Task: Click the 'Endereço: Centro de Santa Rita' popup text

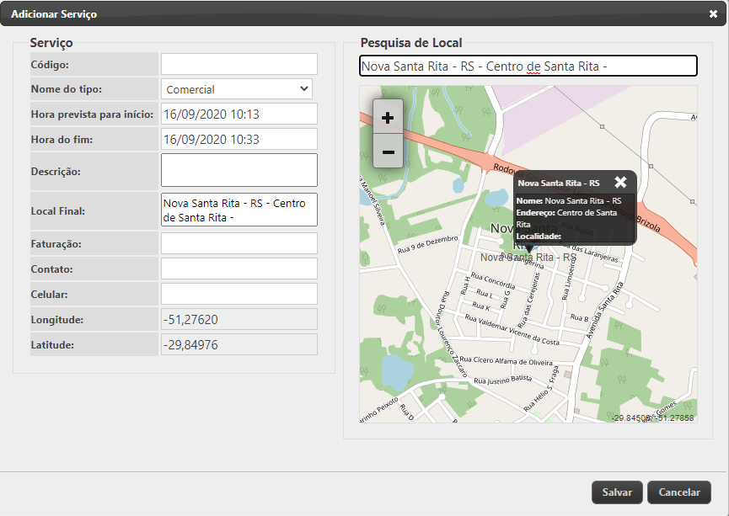Action: point(566,218)
